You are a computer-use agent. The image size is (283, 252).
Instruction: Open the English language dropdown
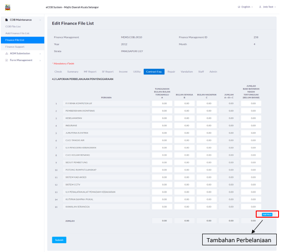(247, 7)
